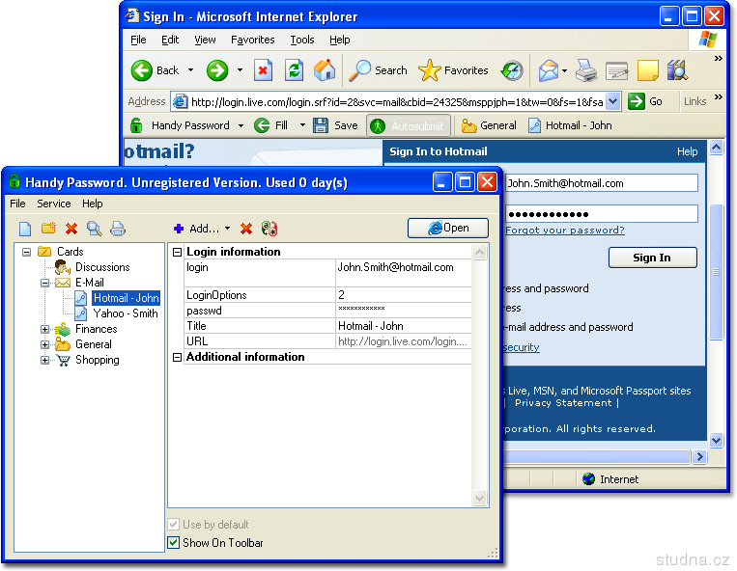Click the Privacy Statement link

(563, 403)
